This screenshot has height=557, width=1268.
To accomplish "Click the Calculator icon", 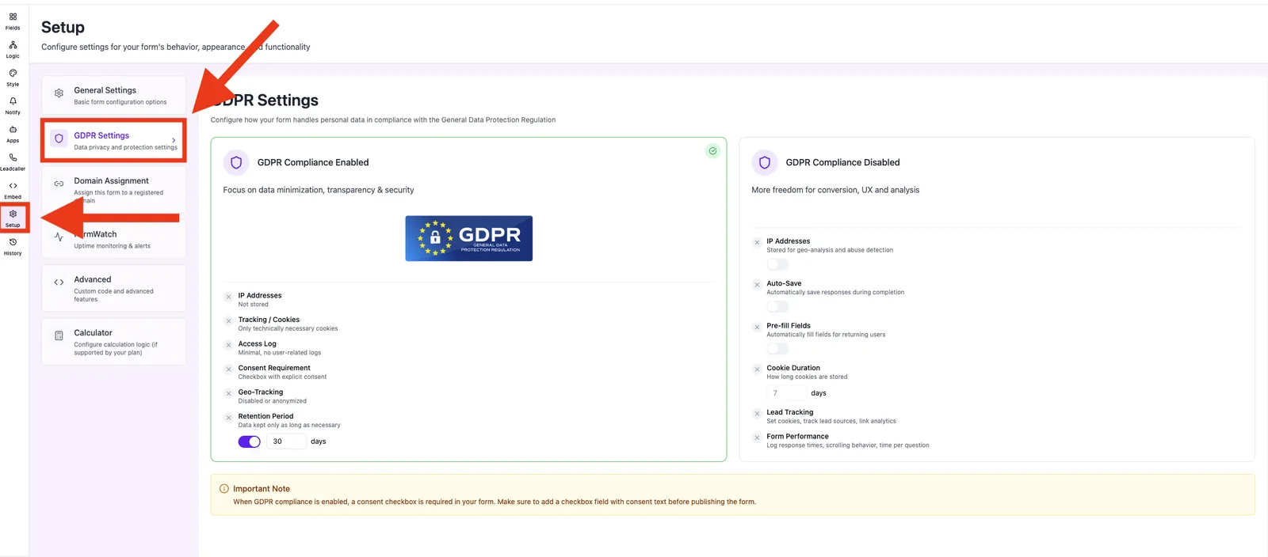I will coord(59,335).
